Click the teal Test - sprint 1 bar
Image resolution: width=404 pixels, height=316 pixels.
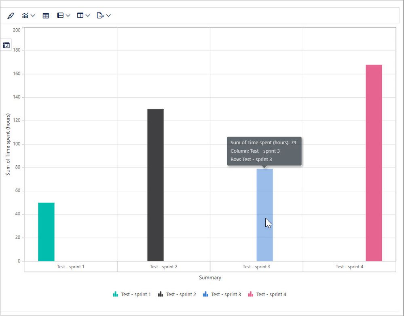pyautogui.click(x=47, y=232)
